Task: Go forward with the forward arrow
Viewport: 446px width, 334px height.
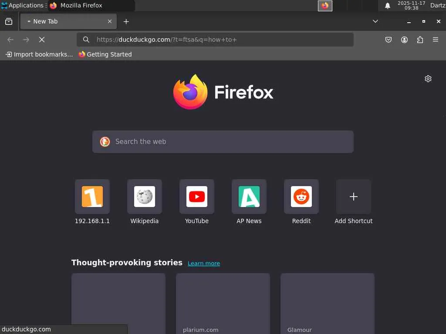Action: 26,40
